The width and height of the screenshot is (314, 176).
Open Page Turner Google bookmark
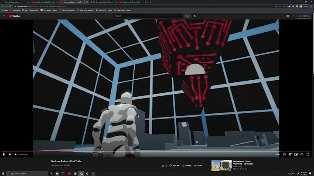coord(123,10)
